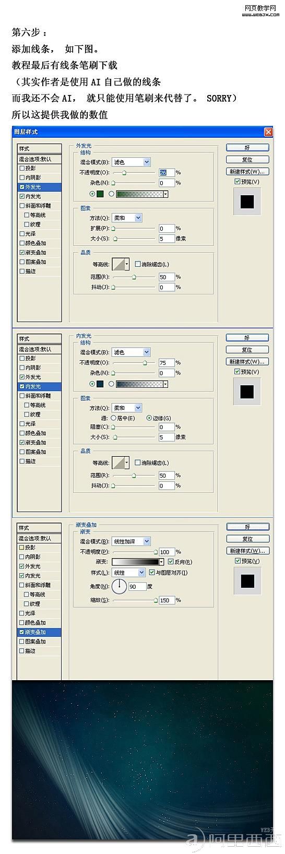Click 缩放 slider handle in 渐变叠加 dialog
Image resolution: width=285 pixels, height=854 pixels.
(156, 601)
